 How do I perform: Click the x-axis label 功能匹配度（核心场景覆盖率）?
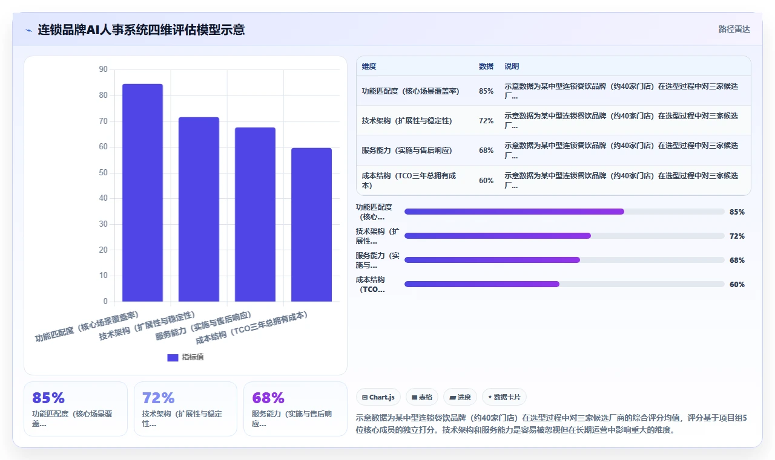pos(87,327)
